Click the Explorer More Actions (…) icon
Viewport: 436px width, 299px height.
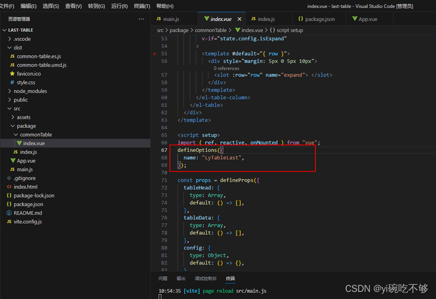(141, 18)
